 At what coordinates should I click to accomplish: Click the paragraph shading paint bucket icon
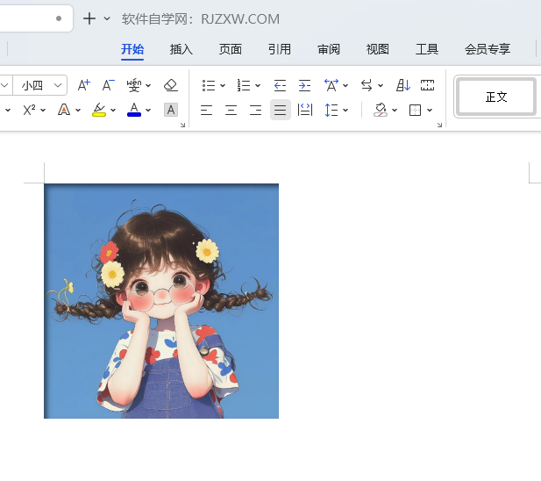[x=381, y=110]
